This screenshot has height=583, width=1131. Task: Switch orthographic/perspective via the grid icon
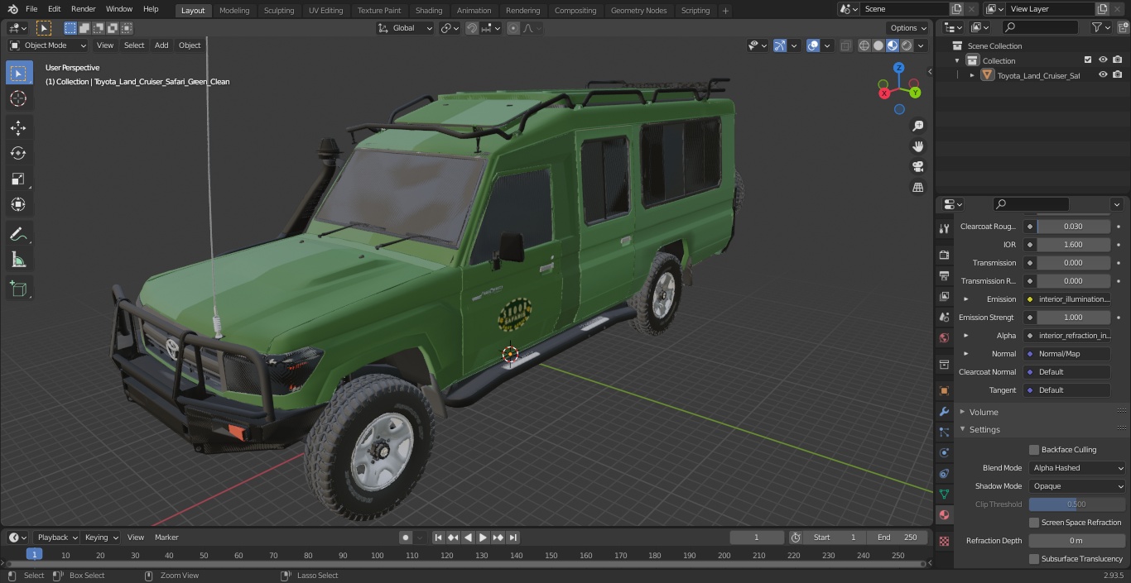coord(917,188)
